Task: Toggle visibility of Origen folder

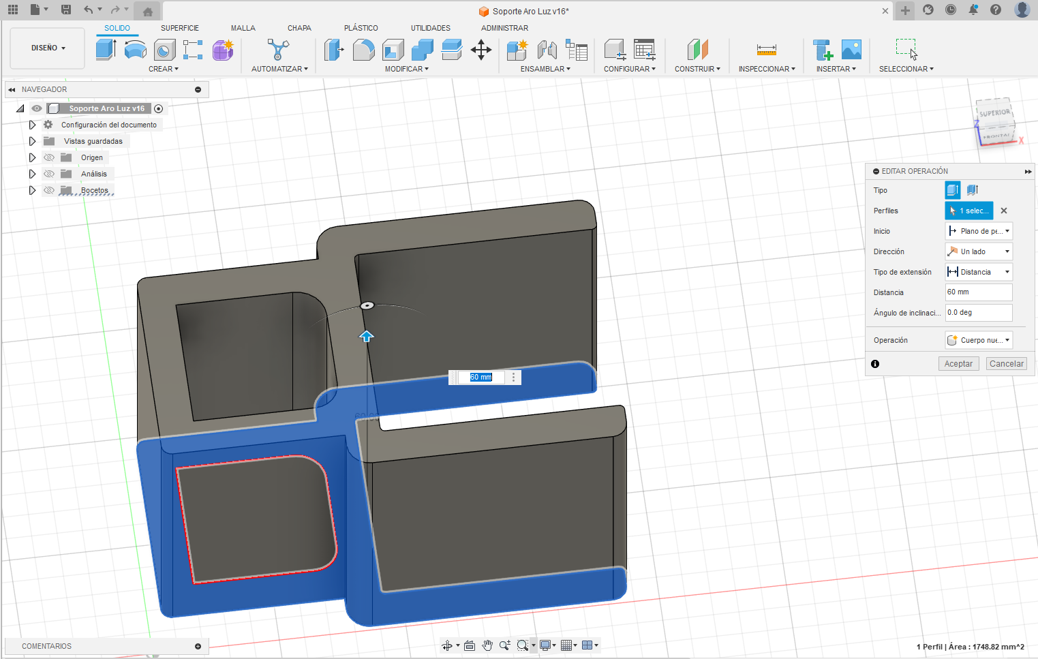Action: [x=49, y=157]
